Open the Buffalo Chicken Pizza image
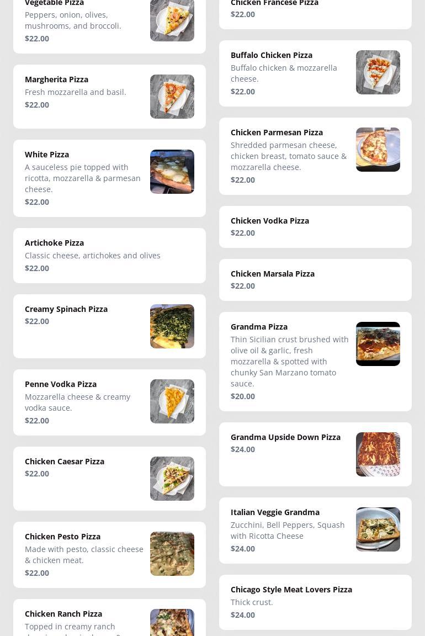 tap(378, 72)
